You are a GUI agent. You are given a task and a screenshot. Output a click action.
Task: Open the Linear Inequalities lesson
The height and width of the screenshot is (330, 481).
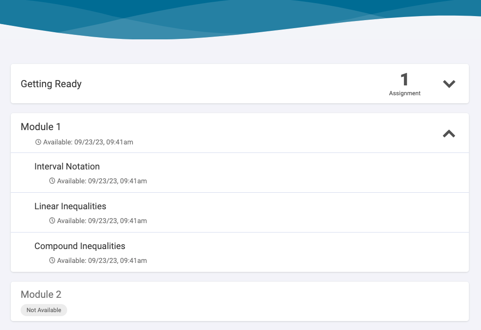pyautogui.click(x=70, y=206)
